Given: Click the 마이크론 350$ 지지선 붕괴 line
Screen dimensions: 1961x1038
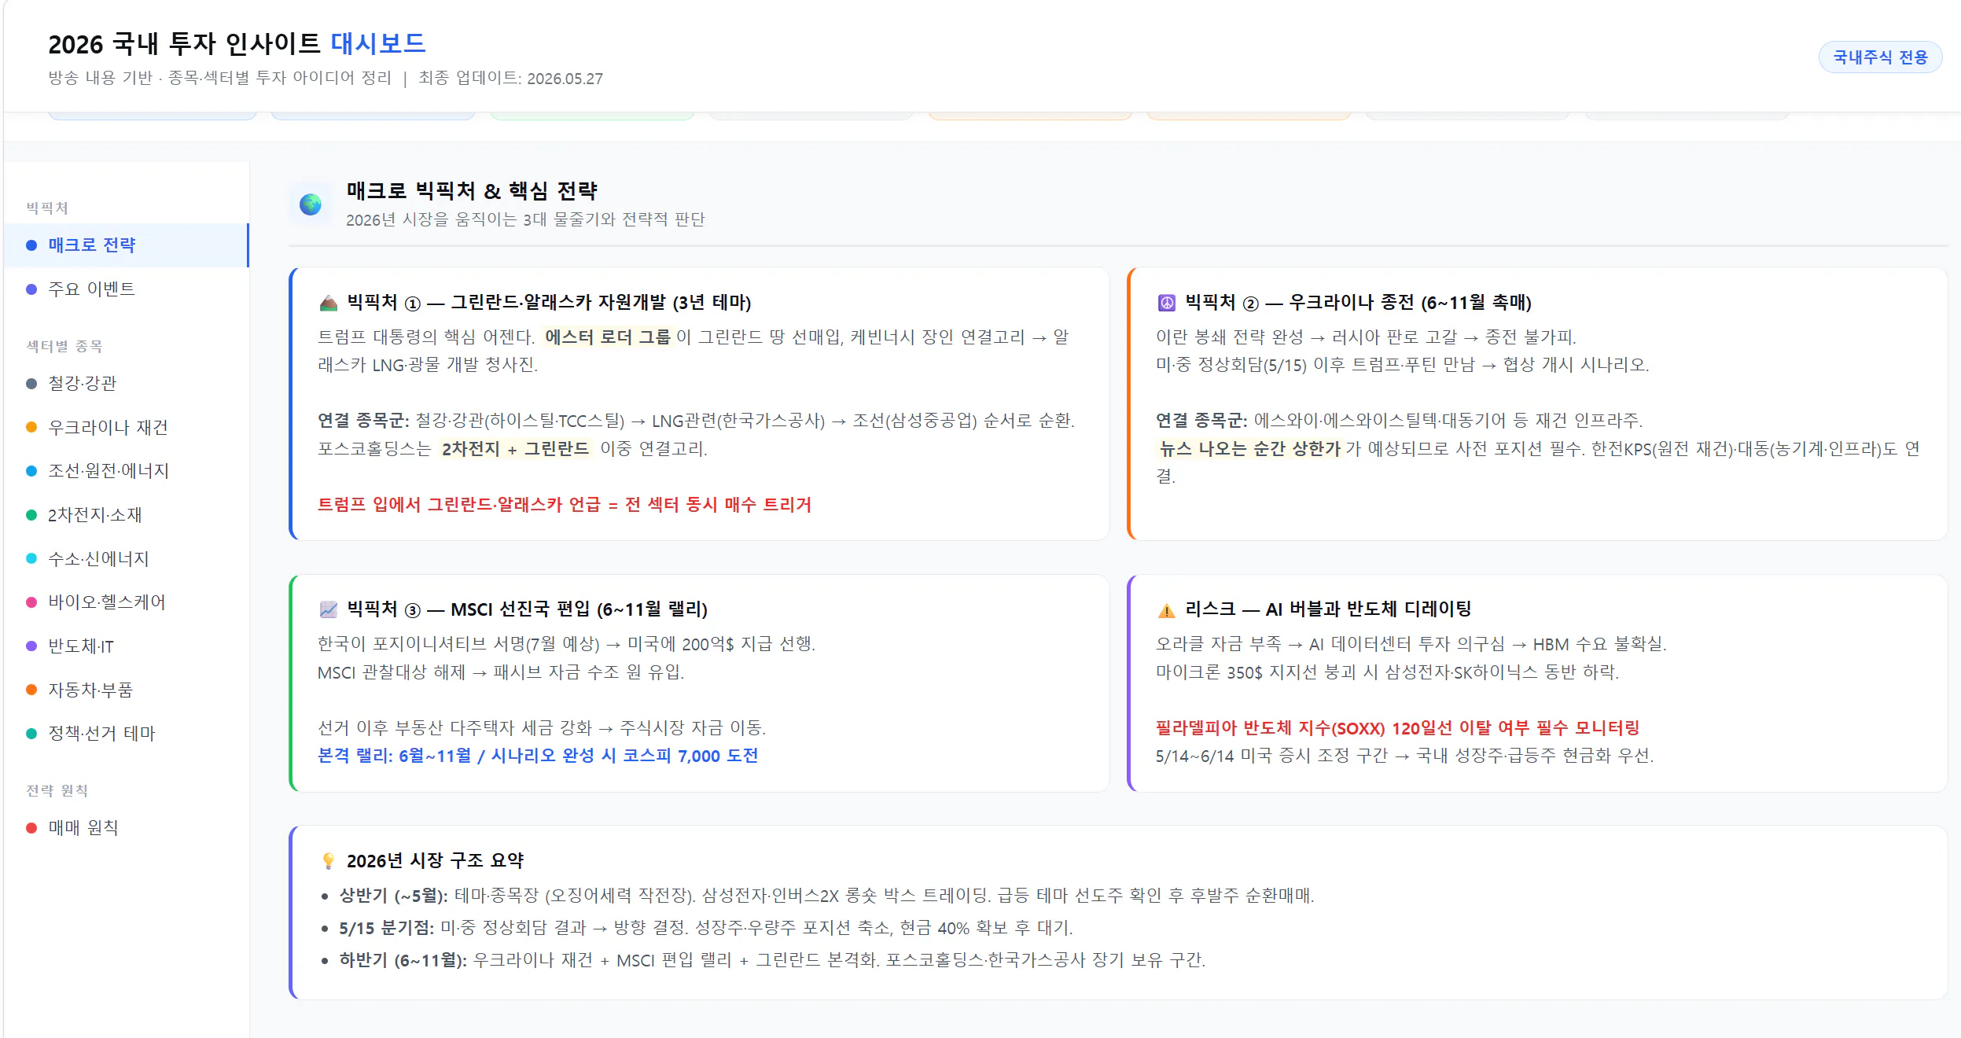Looking at the screenshot, I should click(x=1387, y=672).
